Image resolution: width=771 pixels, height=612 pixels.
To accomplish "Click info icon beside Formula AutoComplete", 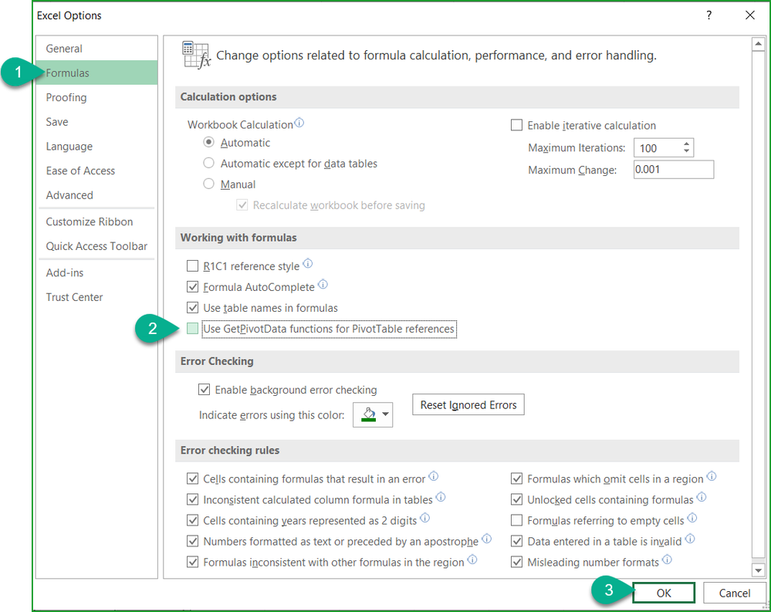I will pos(323,286).
